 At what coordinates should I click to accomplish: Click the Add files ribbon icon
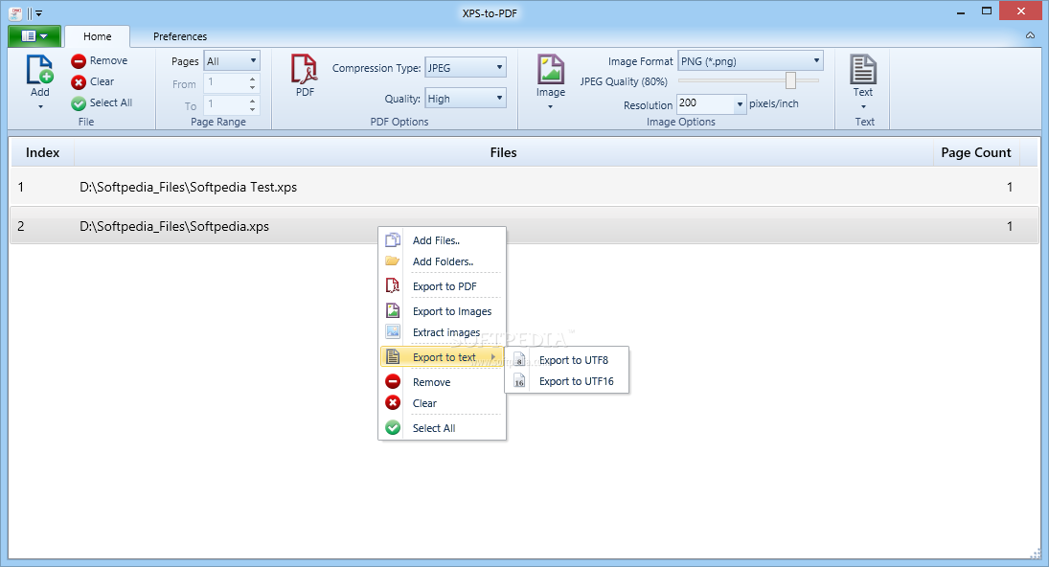39,70
